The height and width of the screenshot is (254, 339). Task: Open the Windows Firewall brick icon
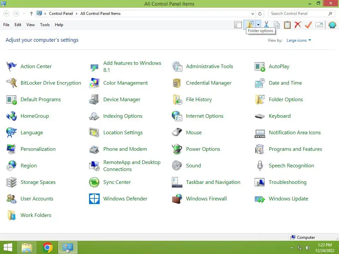click(177, 199)
